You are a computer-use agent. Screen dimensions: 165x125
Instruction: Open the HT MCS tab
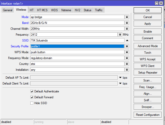click(x=42, y=10)
